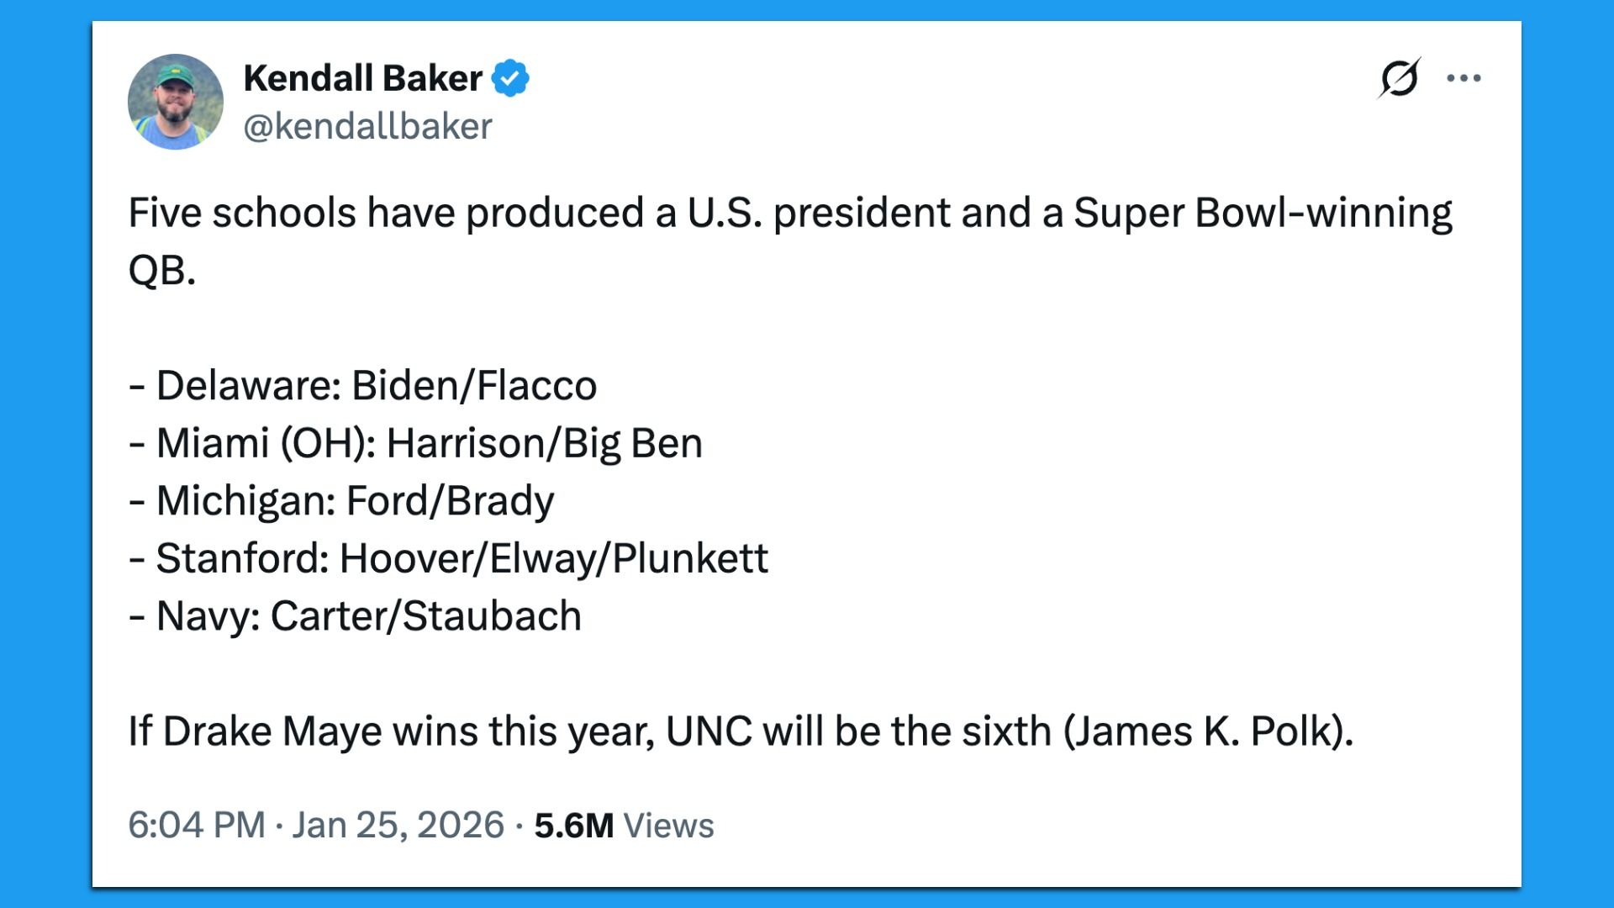
Task: Click the word UNC in the last sentence
Action: 709,731
